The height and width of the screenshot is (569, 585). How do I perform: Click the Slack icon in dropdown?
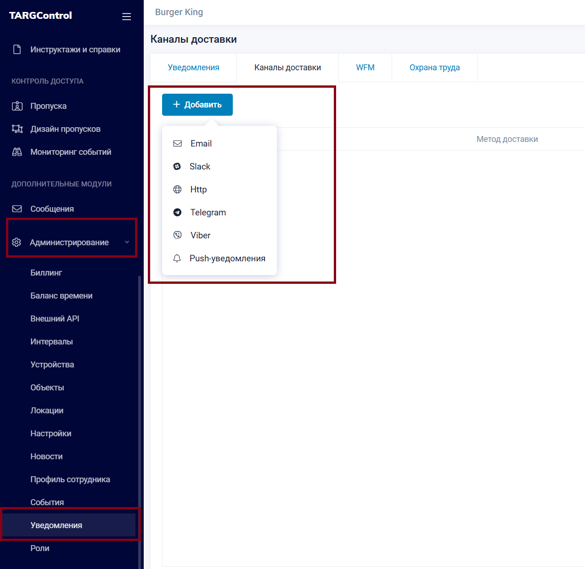coord(177,167)
